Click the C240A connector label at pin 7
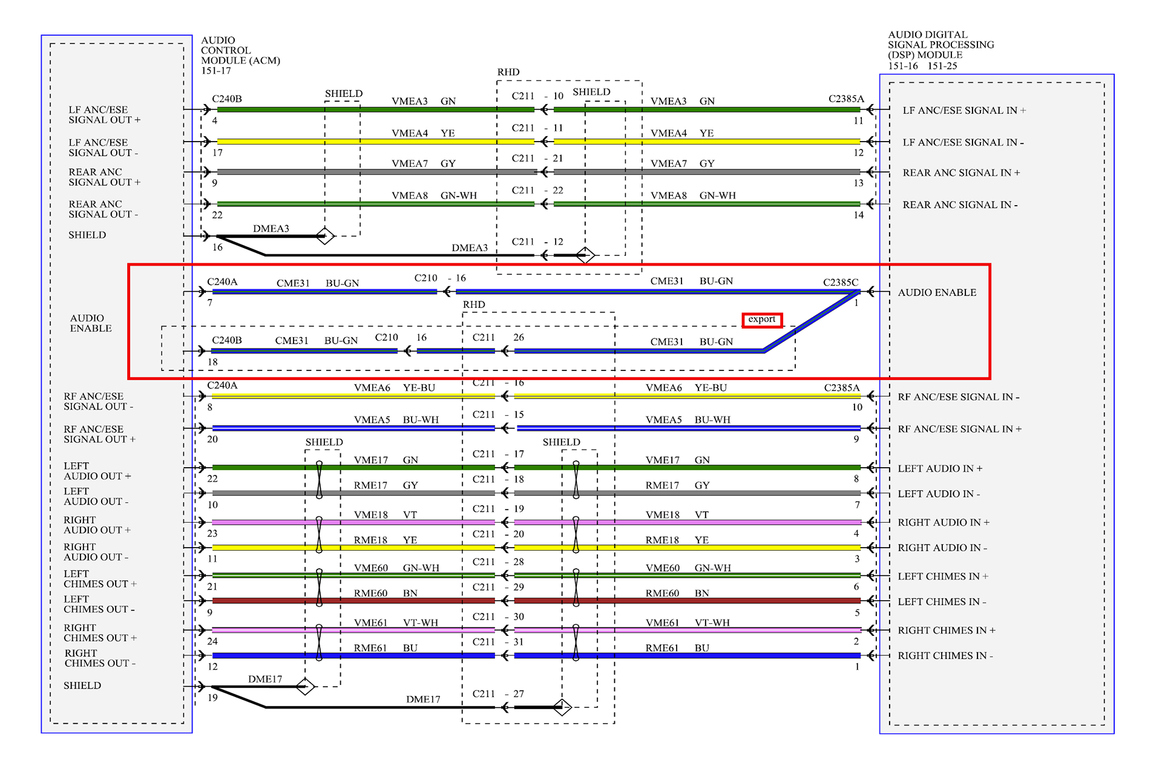1162x763 pixels. click(222, 282)
